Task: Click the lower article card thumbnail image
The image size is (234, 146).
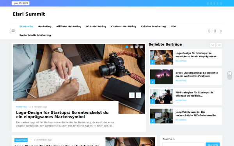Action: pyautogui.click(x=130, y=142)
